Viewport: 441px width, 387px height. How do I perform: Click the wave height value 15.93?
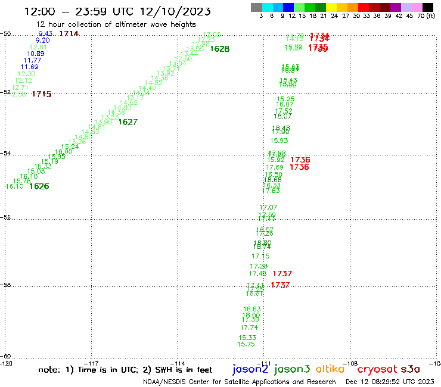pos(279,141)
